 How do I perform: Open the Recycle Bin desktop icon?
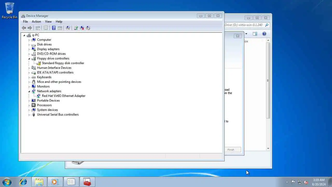[x=10, y=10]
